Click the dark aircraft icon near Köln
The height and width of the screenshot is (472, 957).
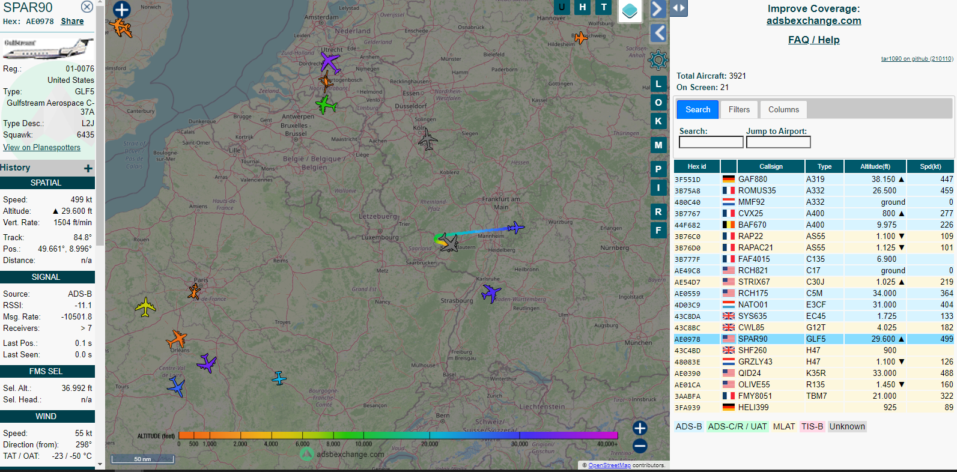point(428,140)
